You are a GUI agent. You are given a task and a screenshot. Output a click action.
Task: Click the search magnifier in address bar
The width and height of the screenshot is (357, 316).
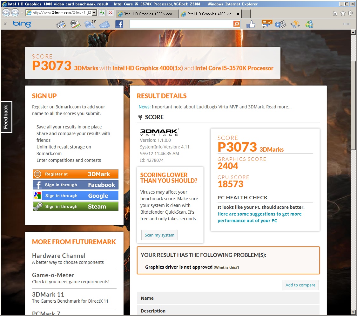pos(89,13)
